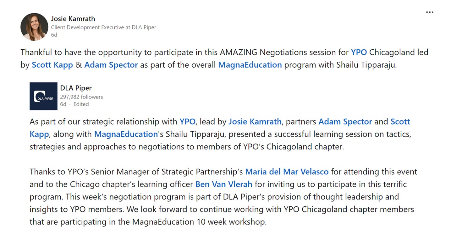
Task: Open MagnaEducation link in Josie's post
Action: pyautogui.click(x=250, y=65)
